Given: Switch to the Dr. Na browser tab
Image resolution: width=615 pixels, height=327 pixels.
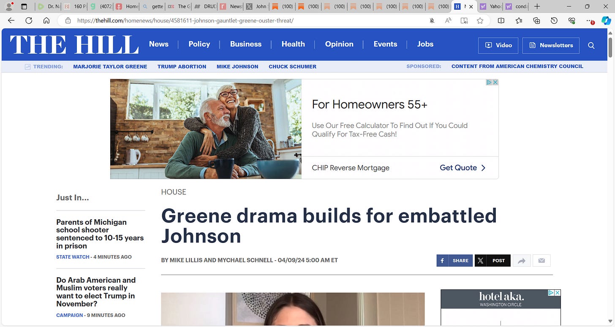Looking at the screenshot, I should point(48,6).
